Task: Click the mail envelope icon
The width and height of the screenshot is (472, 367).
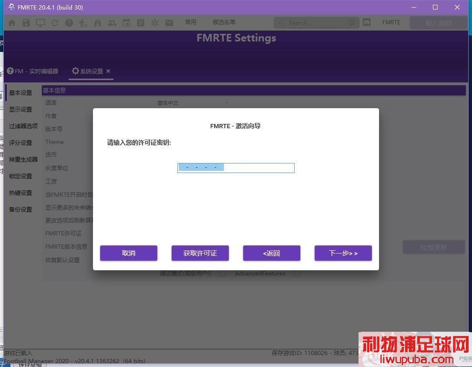Action: (169, 22)
